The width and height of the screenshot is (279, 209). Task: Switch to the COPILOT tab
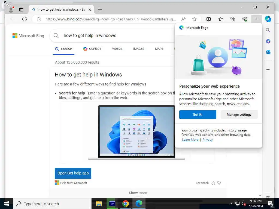pos(92,49)
